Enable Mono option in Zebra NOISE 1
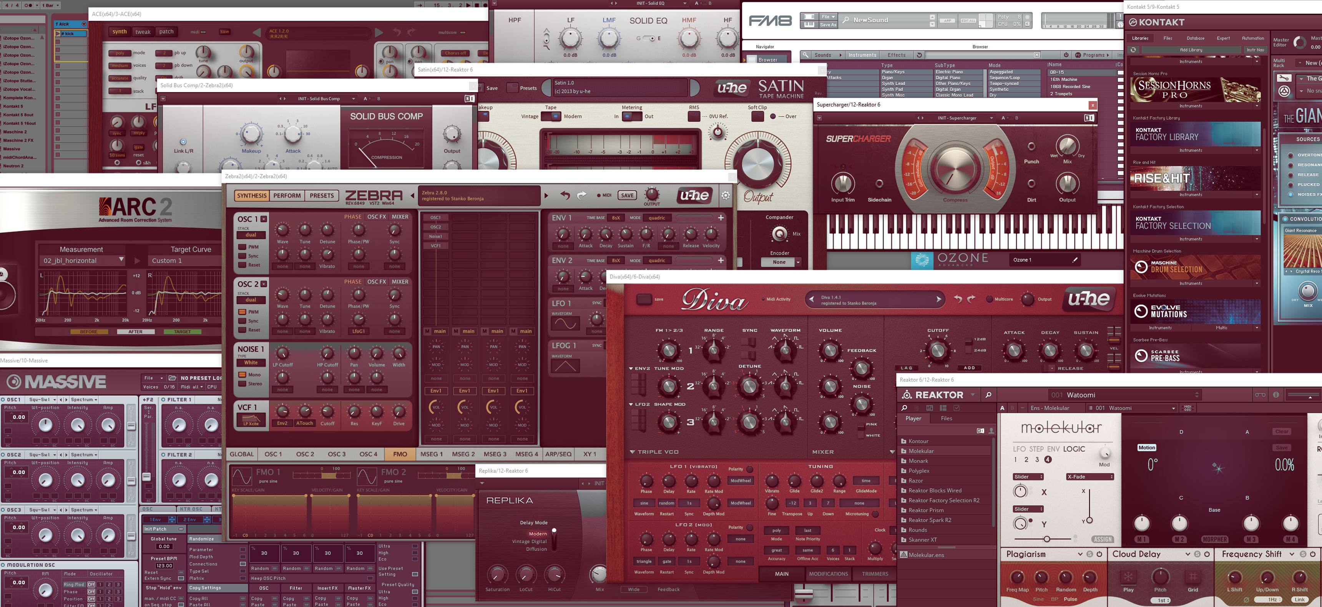 (242, 375)
